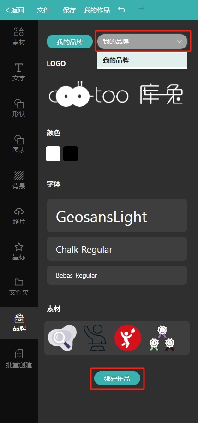Open the 星标 starred items panel
The height and width of the screenshot is (423, 198).
[x=19, y=251]
